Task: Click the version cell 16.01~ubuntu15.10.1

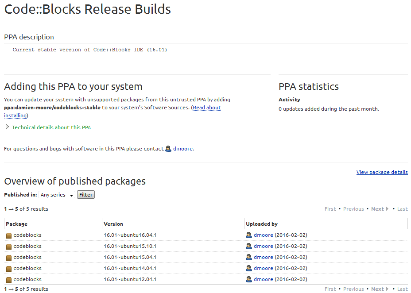Action: coord(130,246)
